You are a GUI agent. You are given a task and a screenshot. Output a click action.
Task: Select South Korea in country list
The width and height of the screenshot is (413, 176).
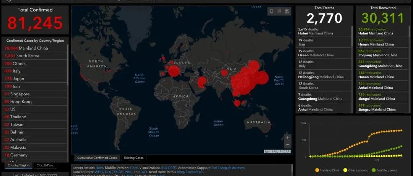[34, 56]
